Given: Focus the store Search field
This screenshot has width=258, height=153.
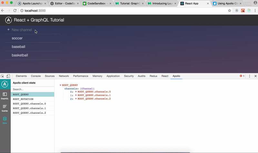Looking at the screenshot, I should [33, 90].
